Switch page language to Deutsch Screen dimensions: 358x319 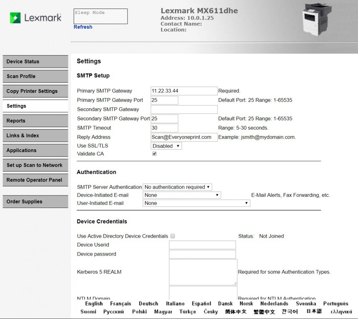(148, 303)
